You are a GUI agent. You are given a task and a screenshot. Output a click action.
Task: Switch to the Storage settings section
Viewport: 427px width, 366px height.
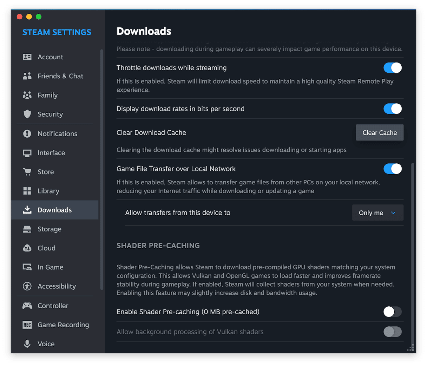click(x=50, y=229)
